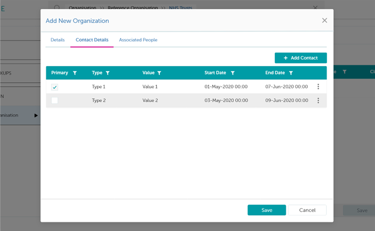Click the background page's dimmed Save button
Image resolution: width=375 pixels, height=231 pixels.
(359, 210)
